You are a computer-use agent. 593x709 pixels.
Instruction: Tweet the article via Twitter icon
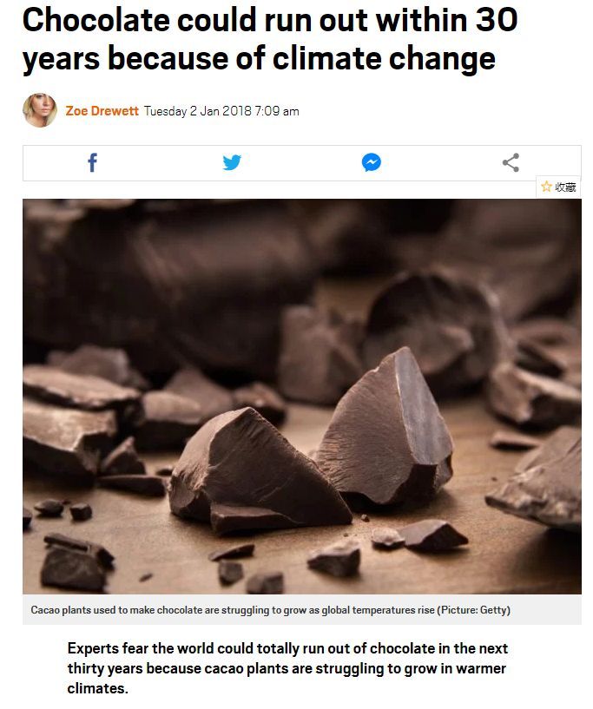pos(232,162)
